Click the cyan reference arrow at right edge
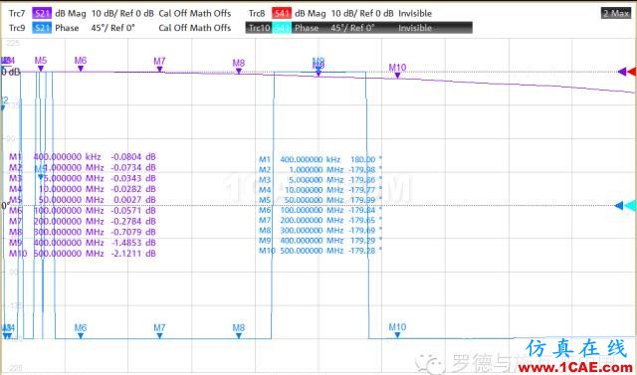637x375 pixels. tap(630, 206)
